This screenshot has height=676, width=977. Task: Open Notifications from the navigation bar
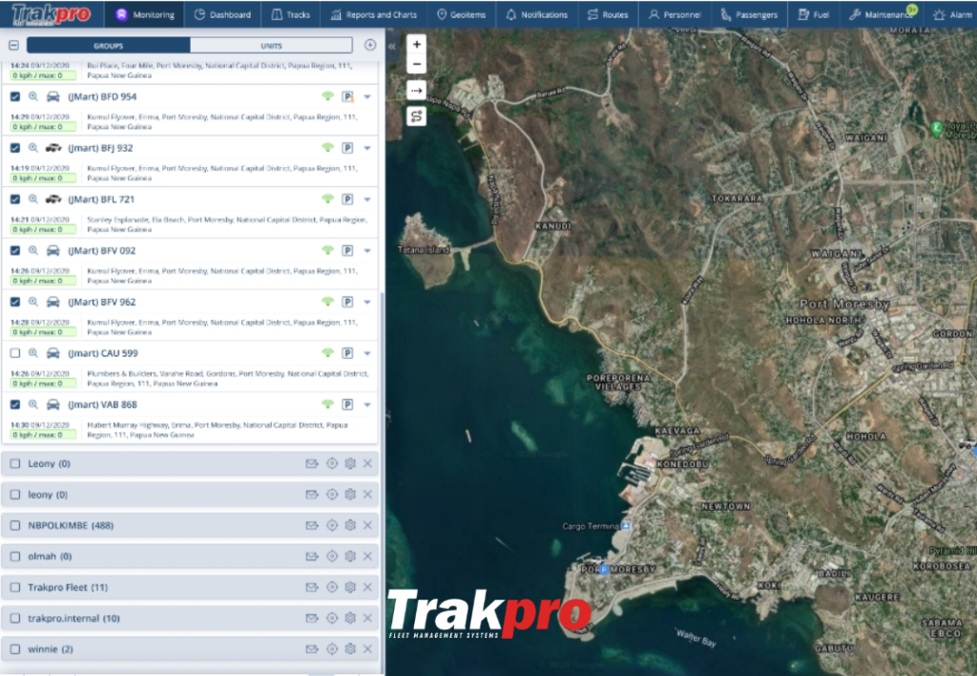tap(537, 13)
